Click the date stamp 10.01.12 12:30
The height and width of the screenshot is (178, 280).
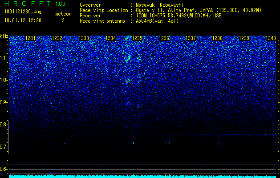pyautogui.click(x=23, y=20)
